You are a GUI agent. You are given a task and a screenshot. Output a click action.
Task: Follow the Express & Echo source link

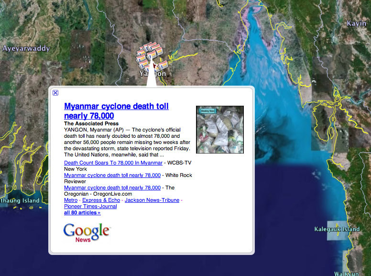coord(101,200)
